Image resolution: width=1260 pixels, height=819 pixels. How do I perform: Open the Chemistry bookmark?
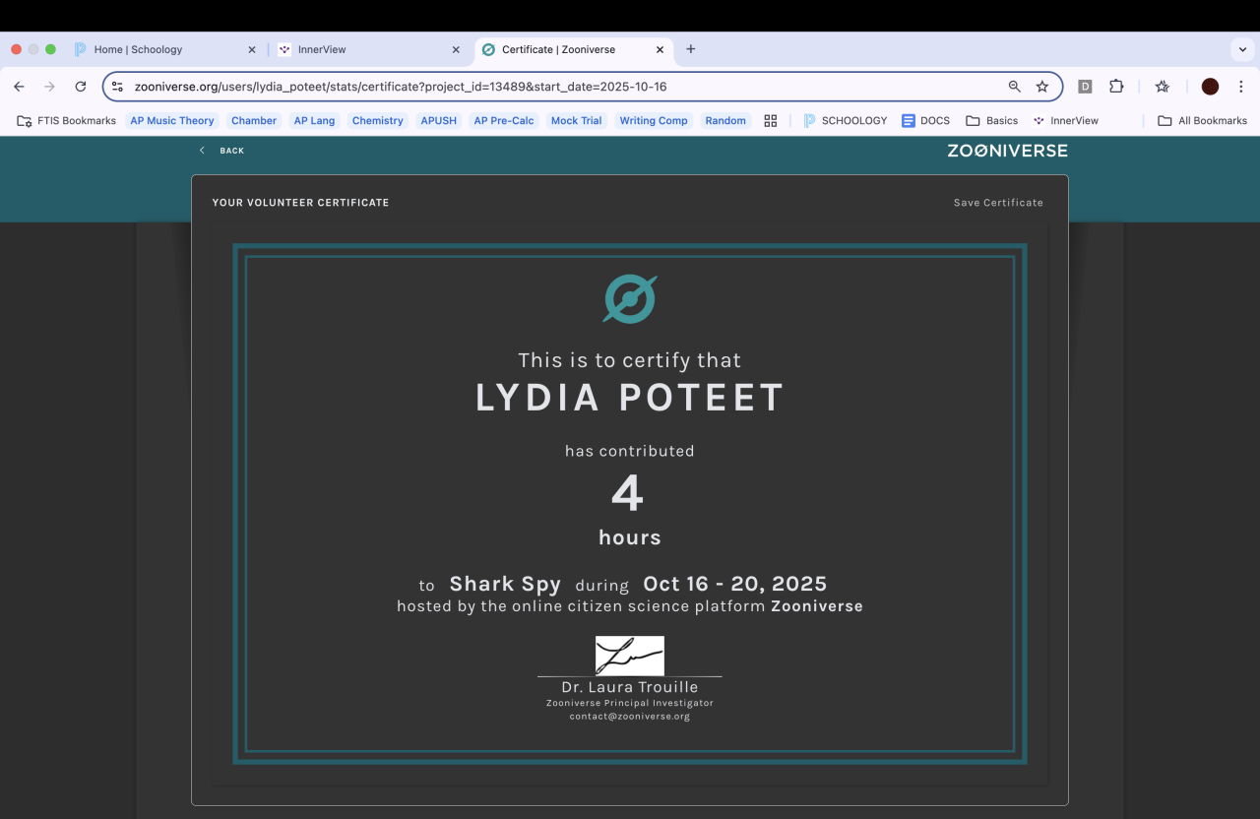tap(378, 120)
